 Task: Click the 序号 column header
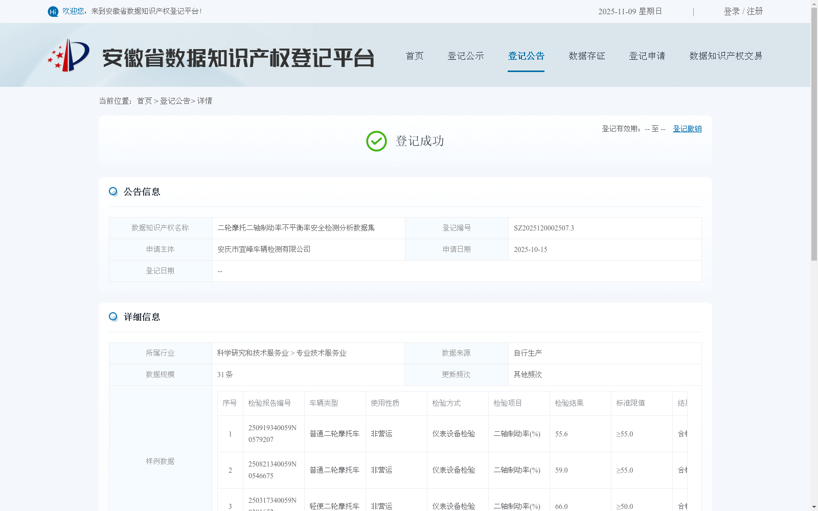(x=230, y=403)
